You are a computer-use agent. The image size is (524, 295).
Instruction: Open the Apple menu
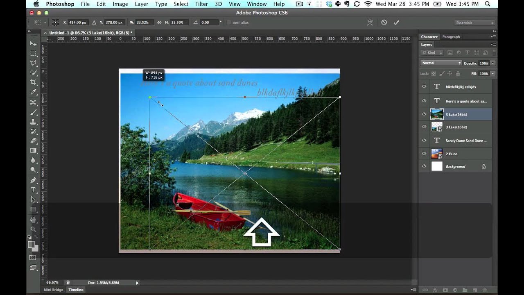[36, 4]
